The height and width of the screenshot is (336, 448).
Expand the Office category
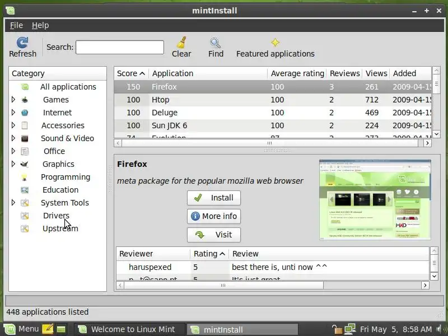pos(13,151)
